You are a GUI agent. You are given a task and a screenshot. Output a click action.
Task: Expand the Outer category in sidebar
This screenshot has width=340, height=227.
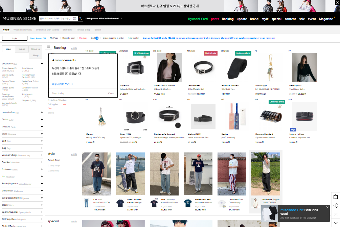pos(42,120)
